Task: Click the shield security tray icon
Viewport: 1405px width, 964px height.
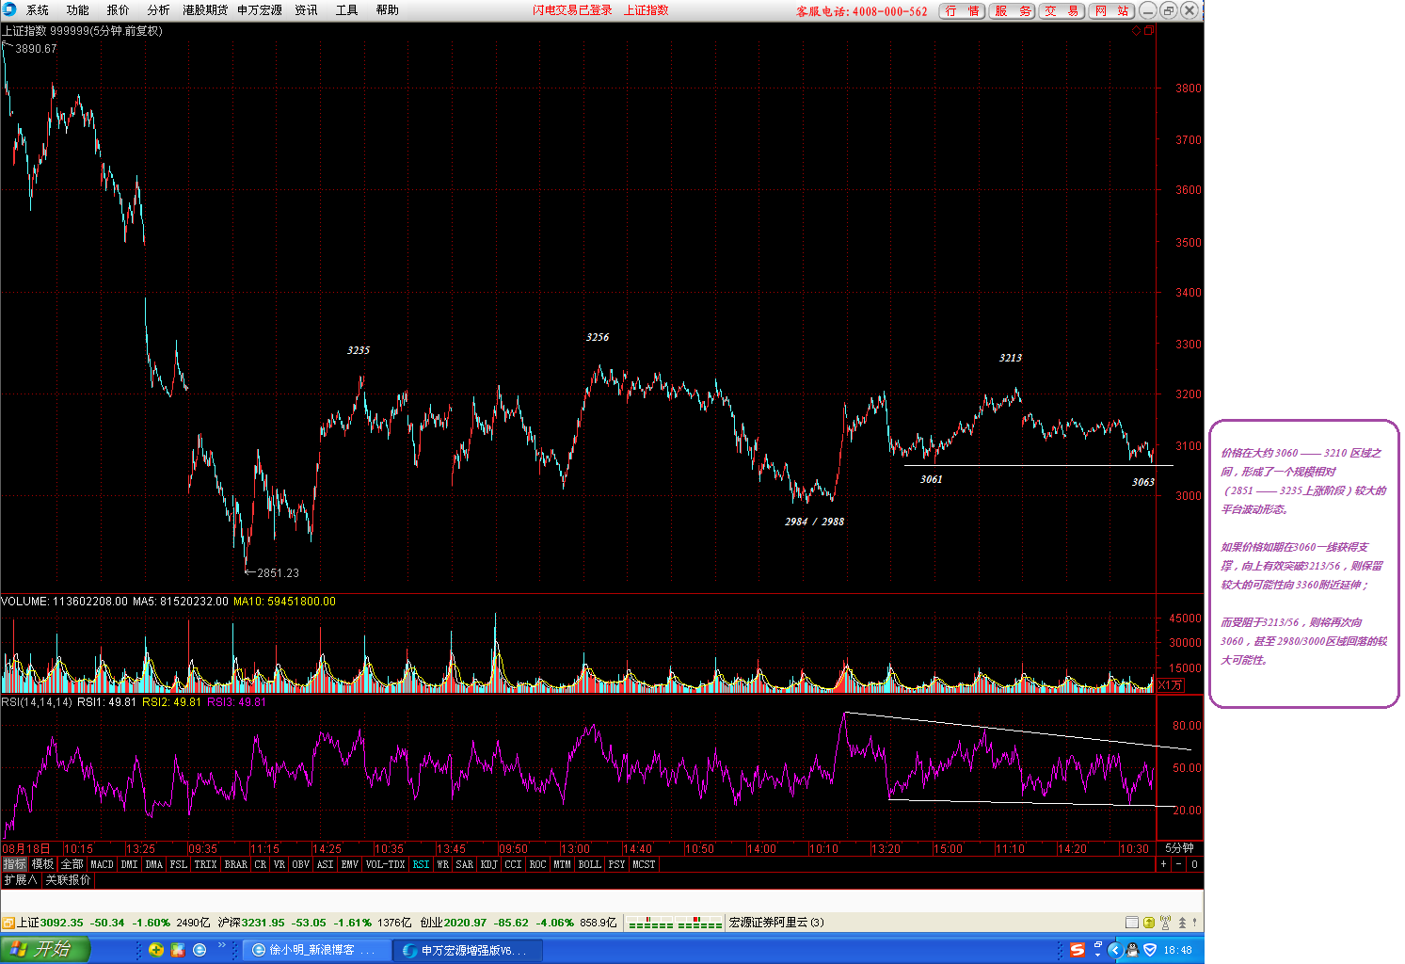Action: pos(1149,950)
